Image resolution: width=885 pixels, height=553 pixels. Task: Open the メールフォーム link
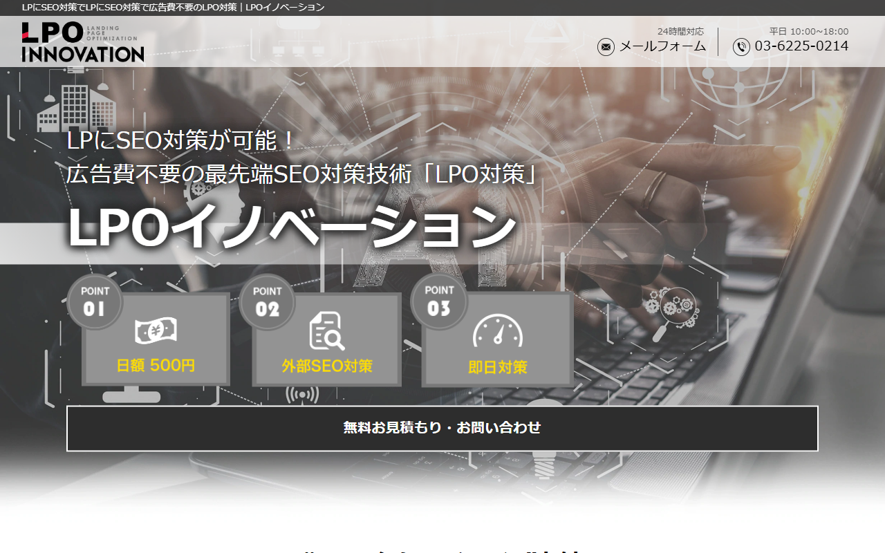662,46
